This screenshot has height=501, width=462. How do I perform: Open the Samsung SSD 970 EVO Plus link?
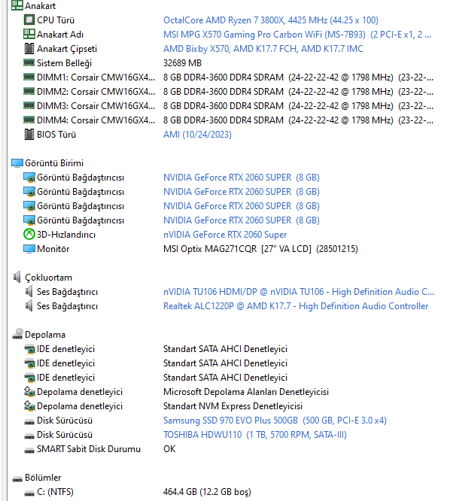pyautogui.click(x=275, y=421)
